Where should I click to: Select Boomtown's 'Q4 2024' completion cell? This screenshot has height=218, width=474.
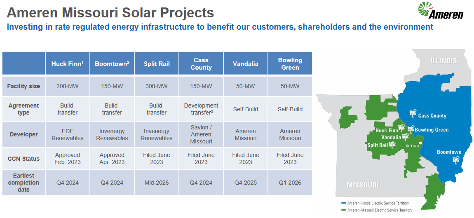click(112, 183)
